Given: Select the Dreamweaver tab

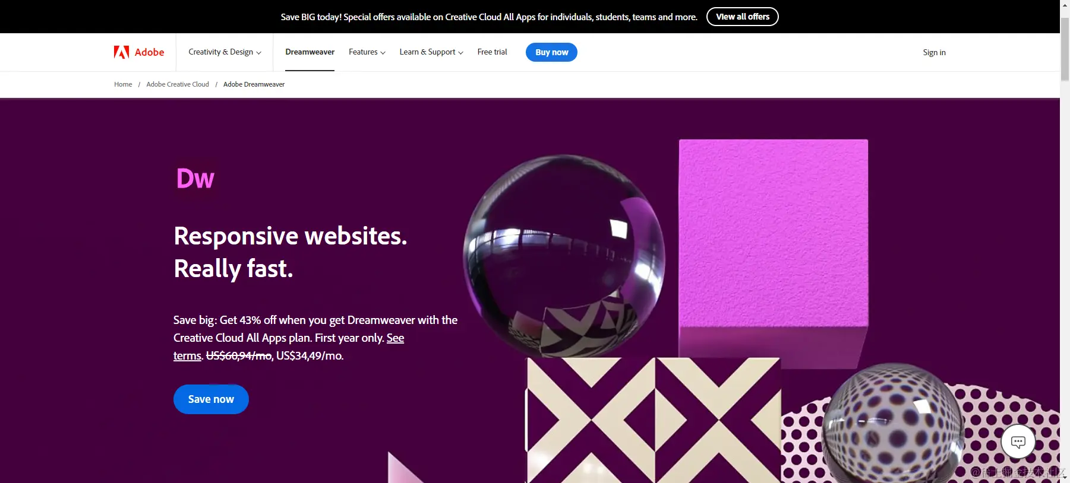Looking at the screenshot, I should click(x=310, y=52).
